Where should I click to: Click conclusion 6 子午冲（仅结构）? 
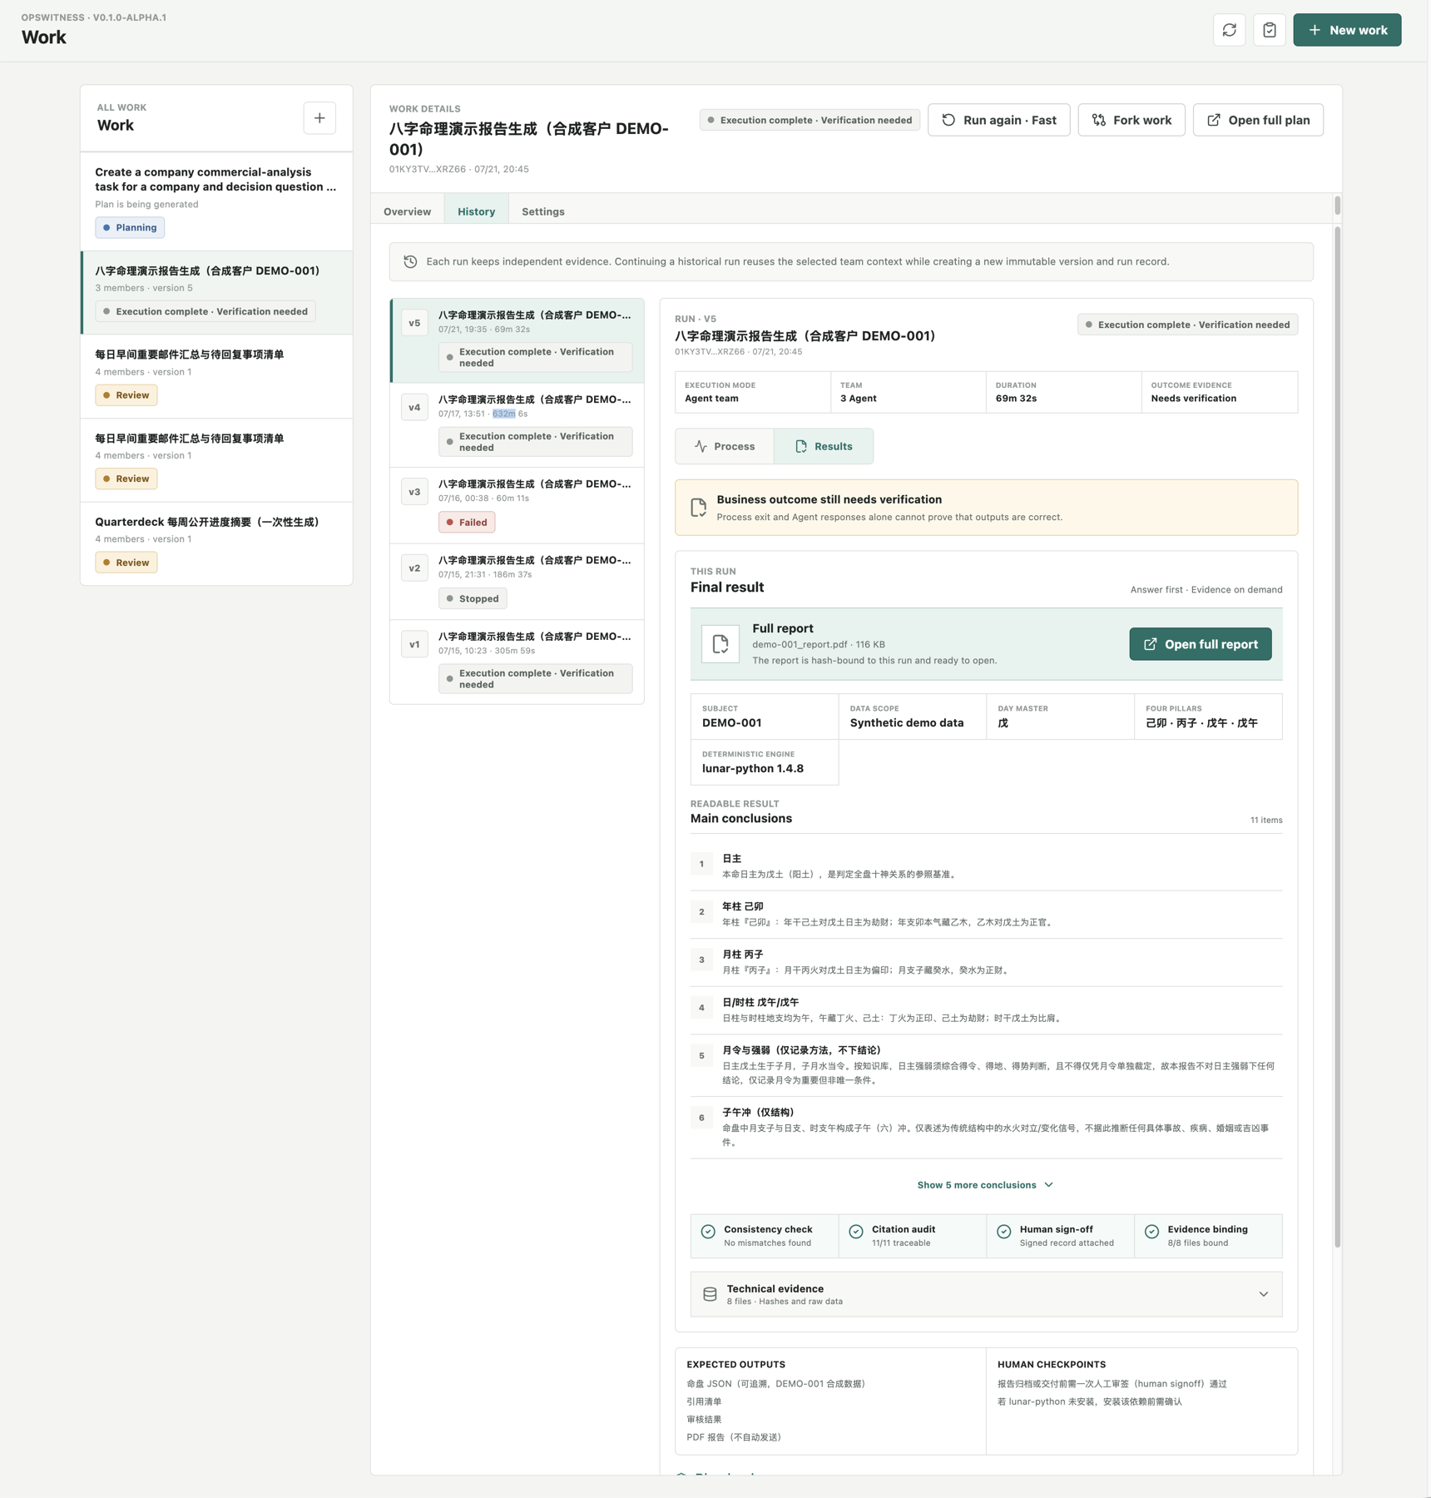click(986, 1127)
